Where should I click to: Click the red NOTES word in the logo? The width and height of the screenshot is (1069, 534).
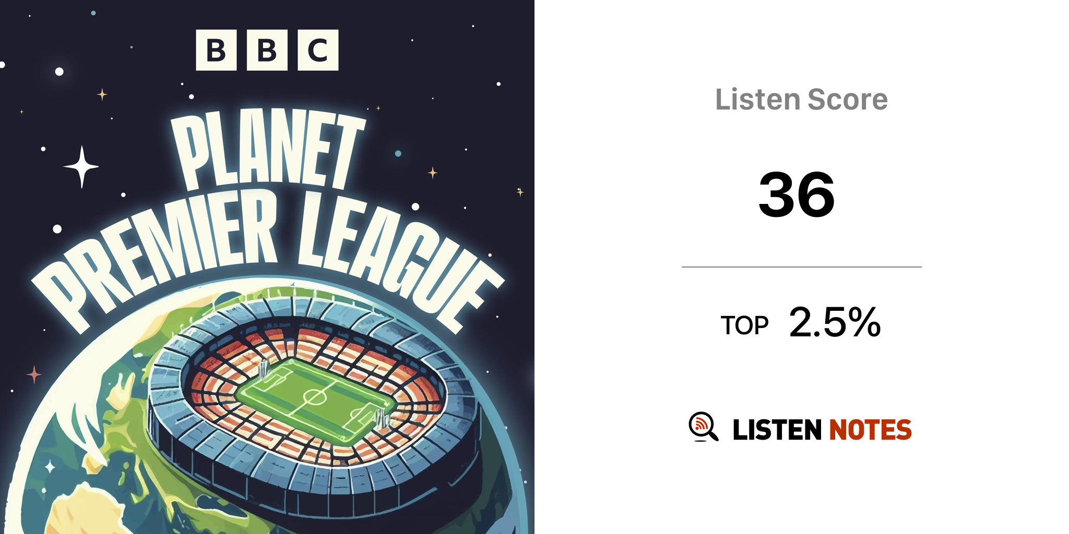coord(870,430)
